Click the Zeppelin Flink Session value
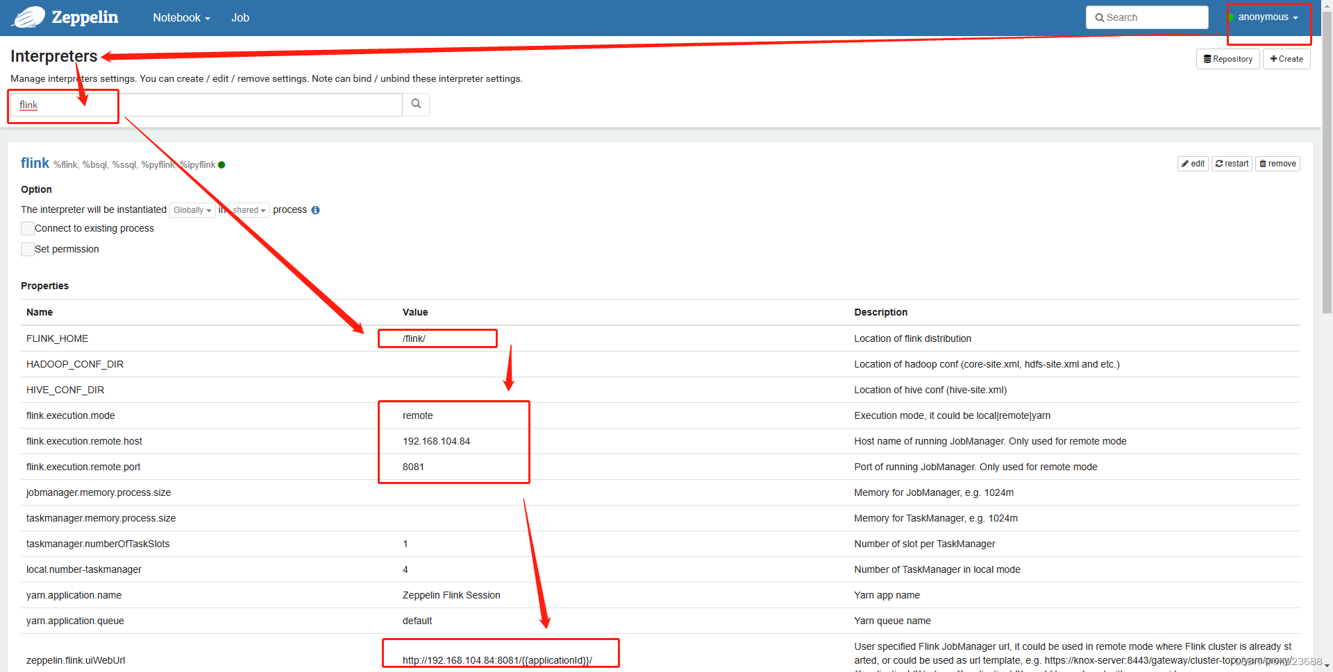This screenshot has width=1333, height=672. 451,595
